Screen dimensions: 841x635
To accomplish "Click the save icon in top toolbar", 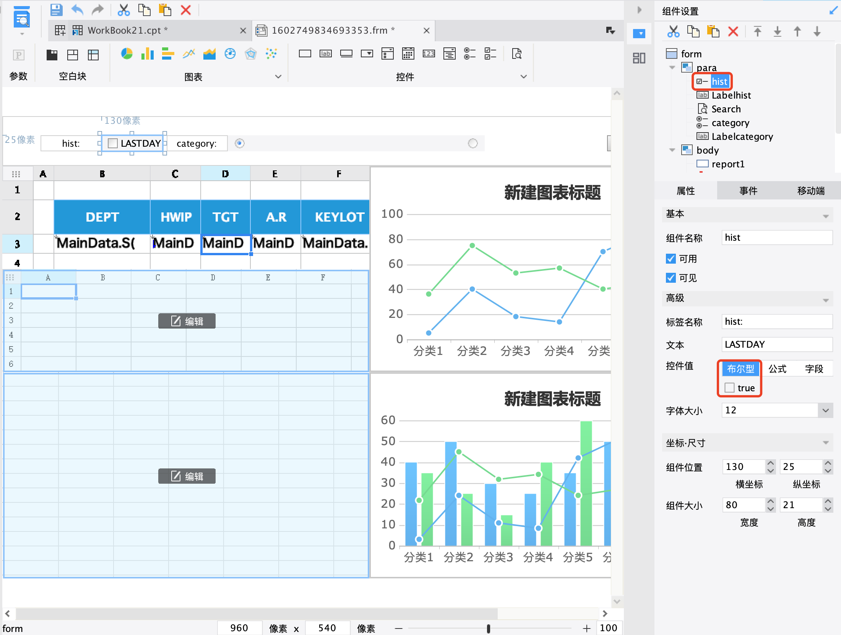I will click(56, 10).
